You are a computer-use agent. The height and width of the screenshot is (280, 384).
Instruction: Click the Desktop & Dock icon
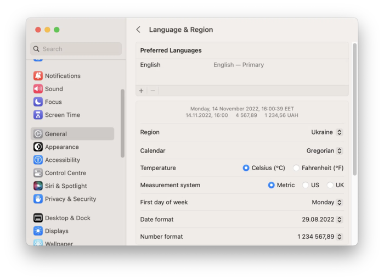[38, 218]
